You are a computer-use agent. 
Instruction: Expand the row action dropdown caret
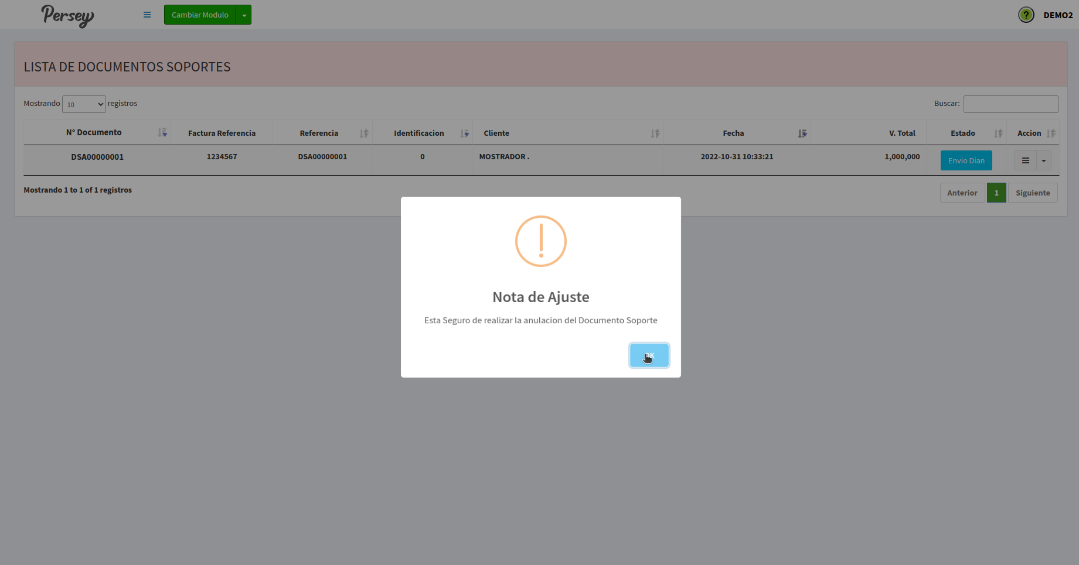(x=1044, y=160)
